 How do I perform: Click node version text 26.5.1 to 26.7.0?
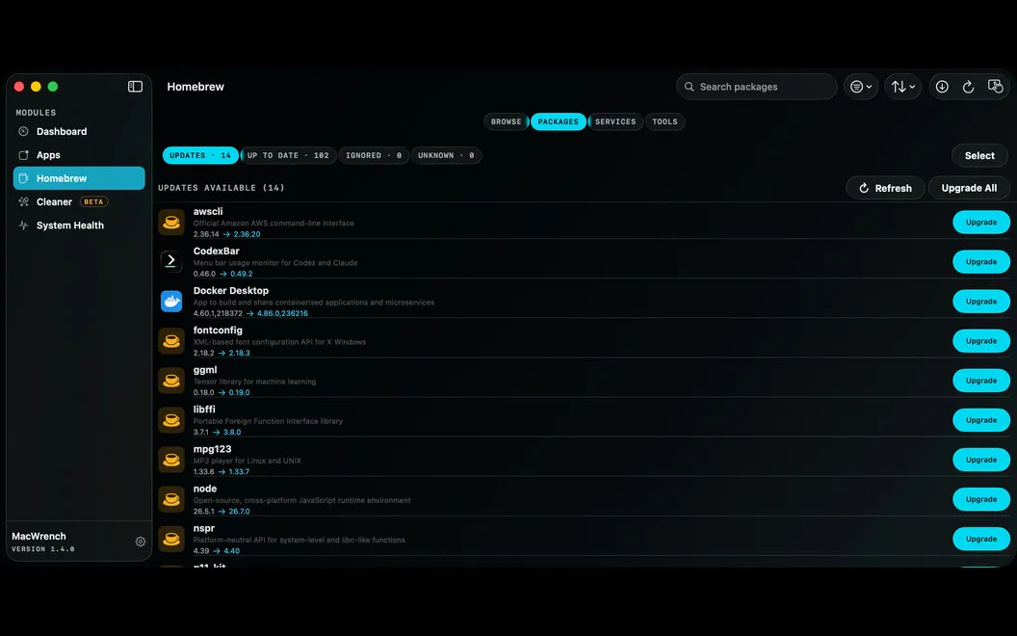222,512
